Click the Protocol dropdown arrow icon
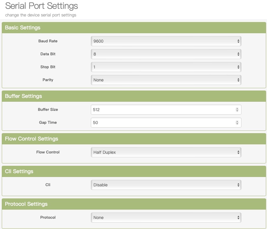The width and height of the screenshot is (267, 229). click(238, 218)
